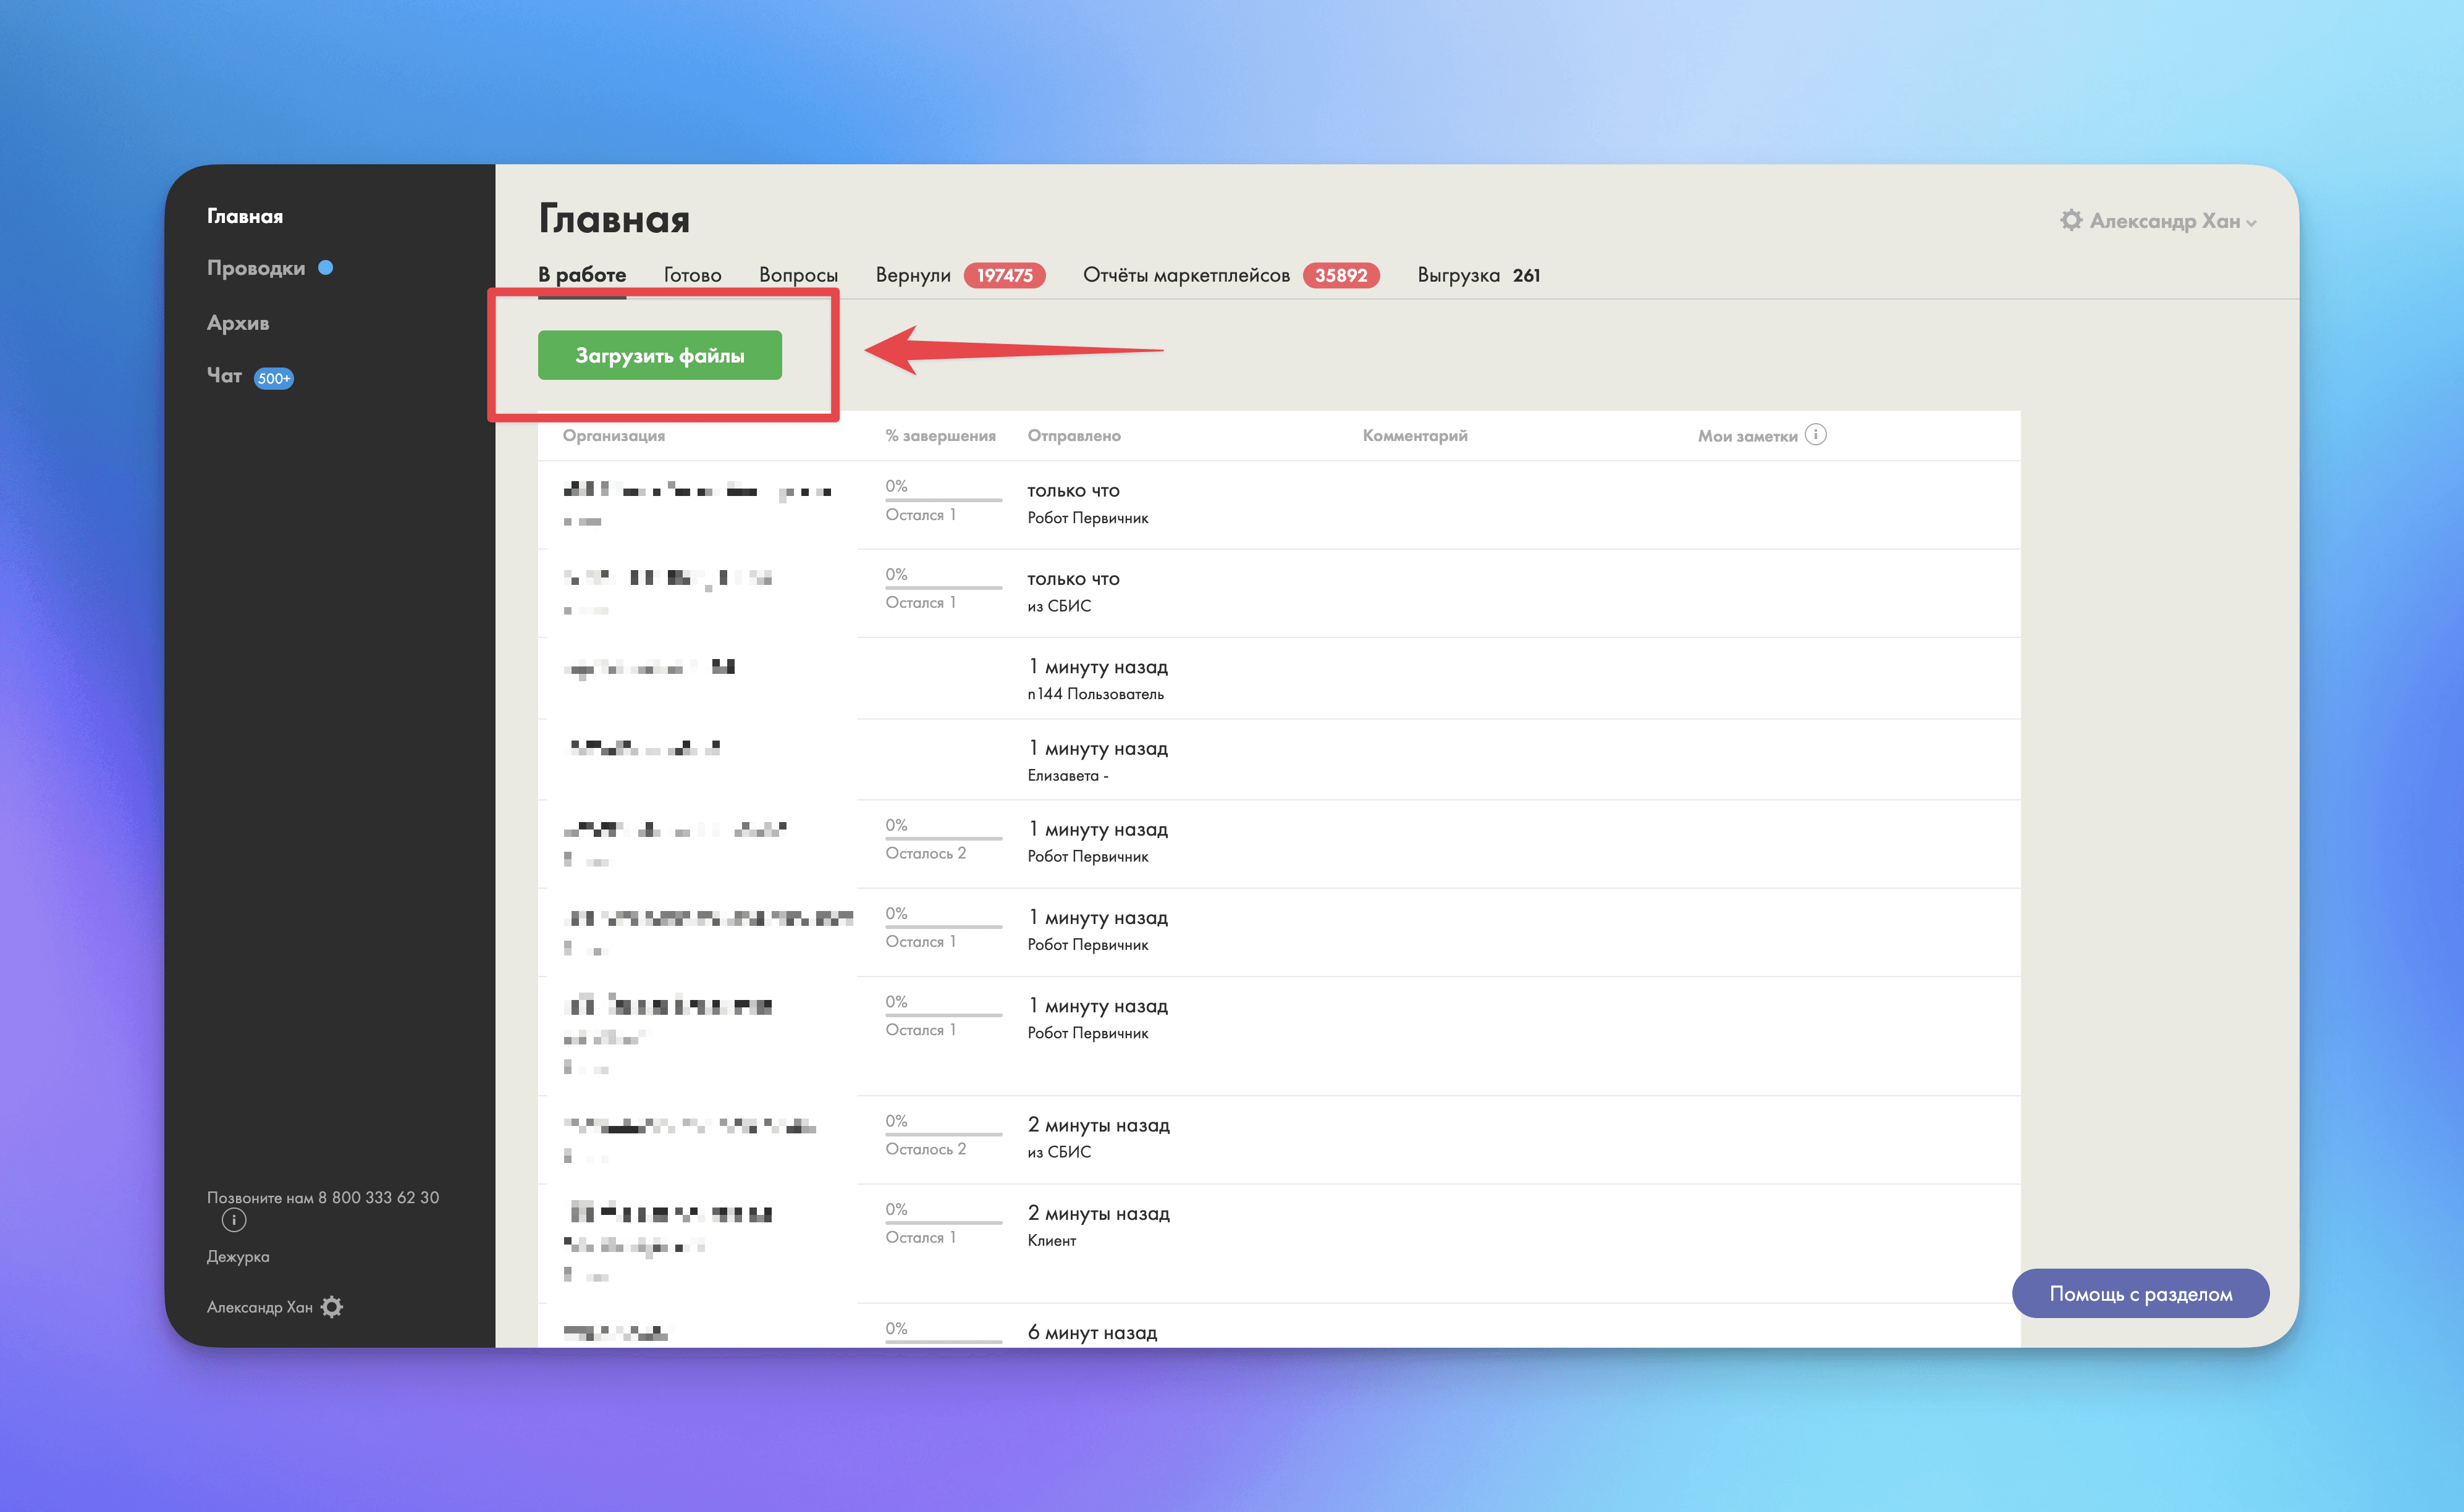Click the info icon under phone number
The height and width of the screenshot is (1512, 2464).
coord(233,1220)
